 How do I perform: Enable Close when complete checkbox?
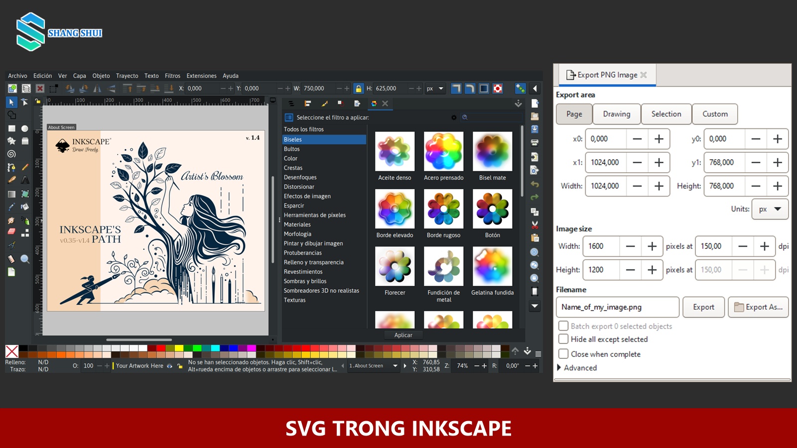(x=563, y=354)
